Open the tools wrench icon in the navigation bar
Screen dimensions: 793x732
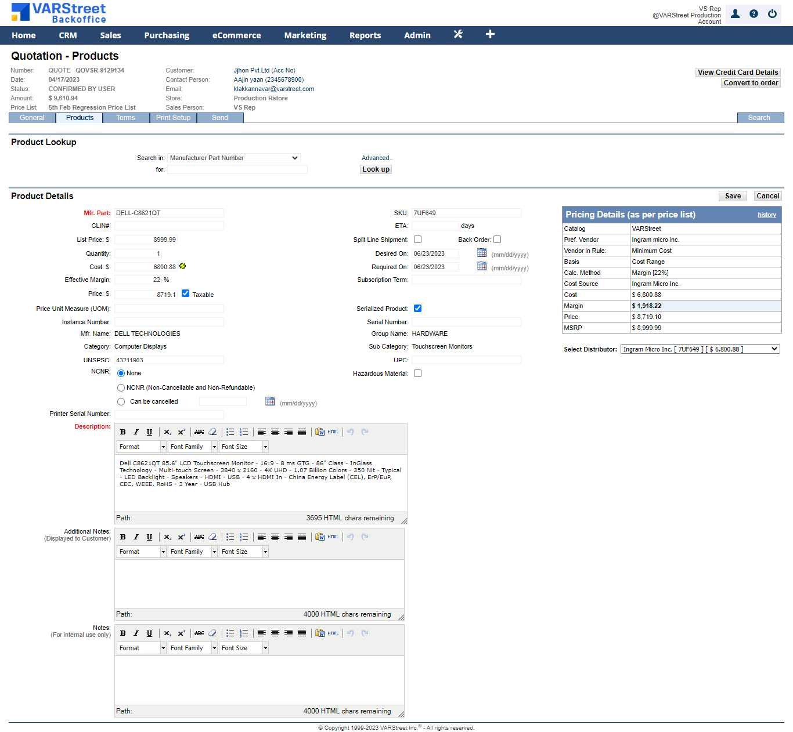(458, 34)
